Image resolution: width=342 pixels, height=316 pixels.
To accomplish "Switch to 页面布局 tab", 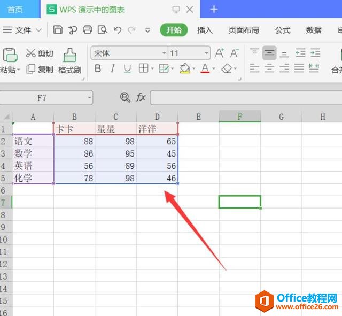I will pos(244,30).
